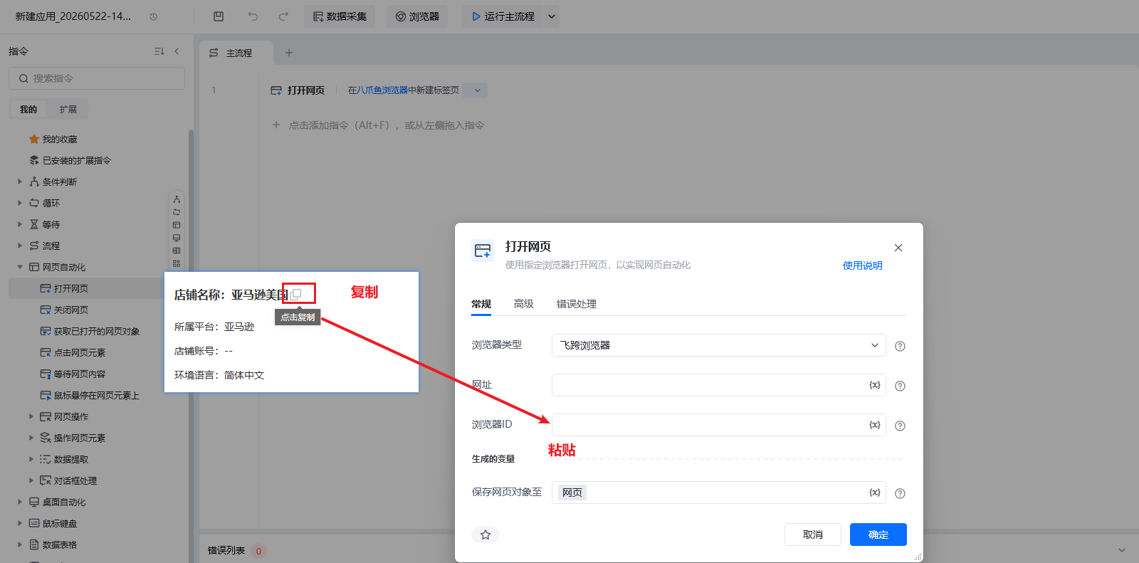1139x563 pixels.
Task: Open the version history icon beside the app name
Action: click(154, 16)
